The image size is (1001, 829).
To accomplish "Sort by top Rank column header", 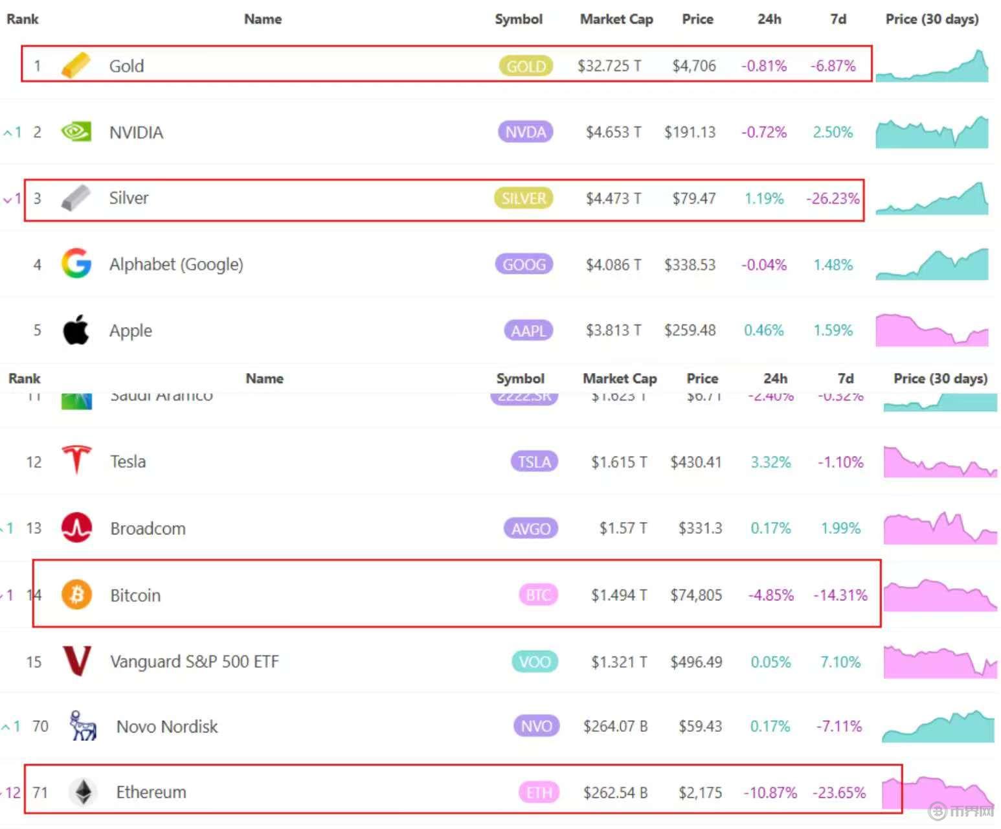I will (x=23, y=19).
